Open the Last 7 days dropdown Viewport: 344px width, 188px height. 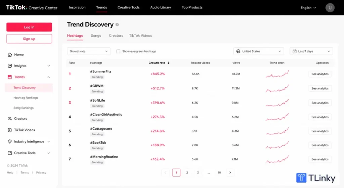click(x=311, y=51)
